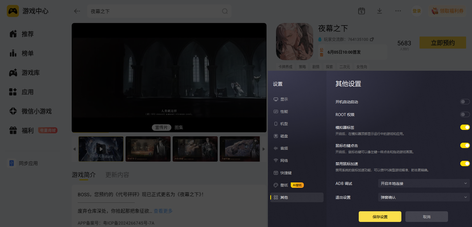Open the calendar reservation icon in top bar
The height and width of the screenshot is (227, 472).
pos(361,11)
